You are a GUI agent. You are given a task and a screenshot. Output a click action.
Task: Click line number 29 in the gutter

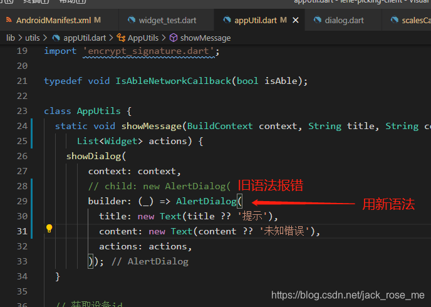coord(22,201)
